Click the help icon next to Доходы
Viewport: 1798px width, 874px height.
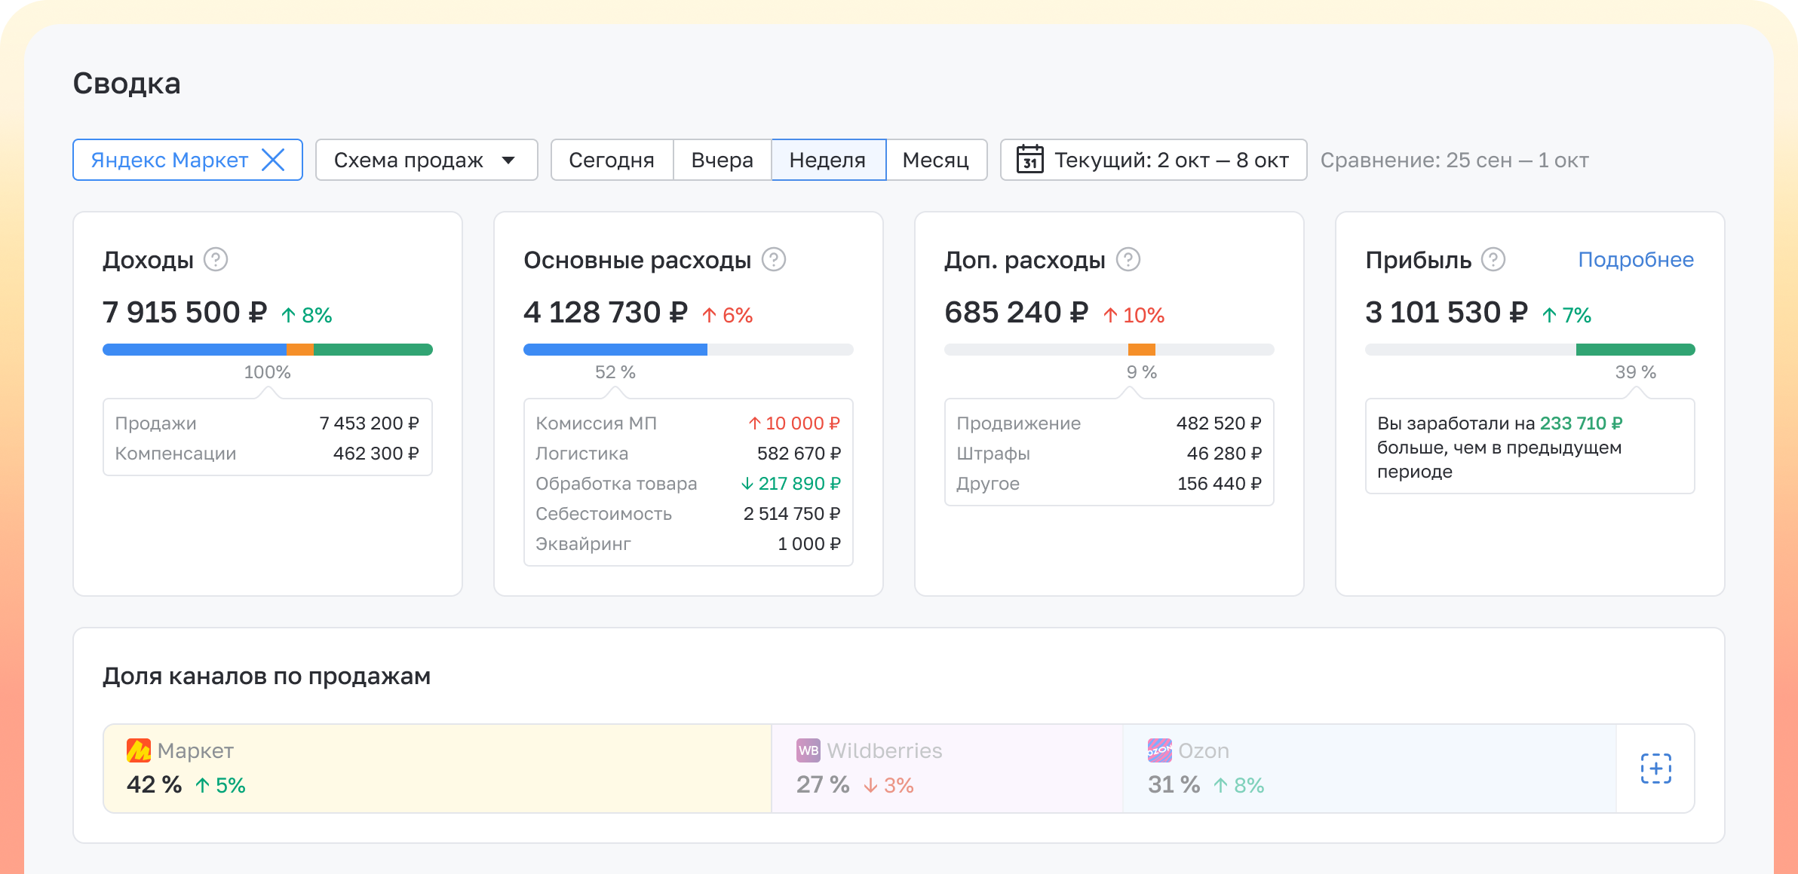click(x=216, y=260)
